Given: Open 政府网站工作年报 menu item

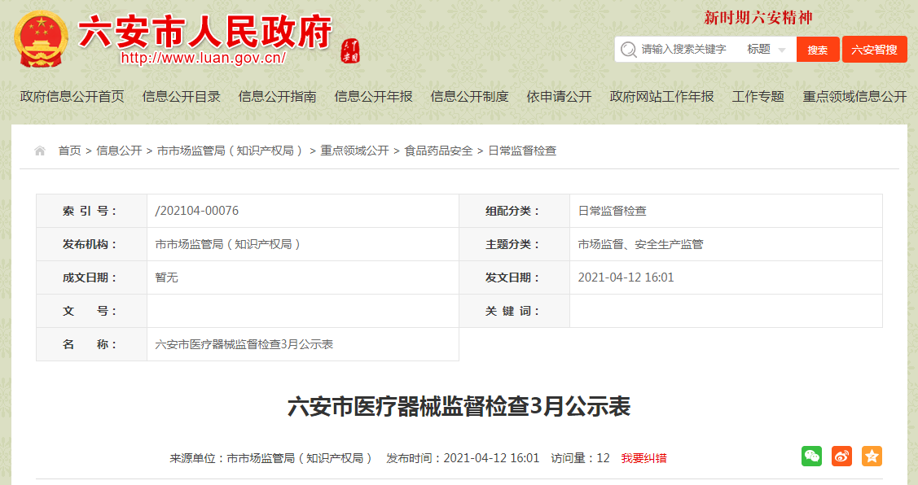Looking at the screenshot, I should (x=661, y=97).
